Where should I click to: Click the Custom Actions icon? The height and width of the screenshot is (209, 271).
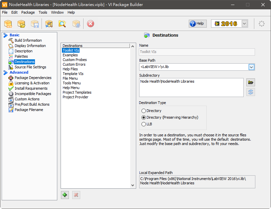tap(11, 99)
